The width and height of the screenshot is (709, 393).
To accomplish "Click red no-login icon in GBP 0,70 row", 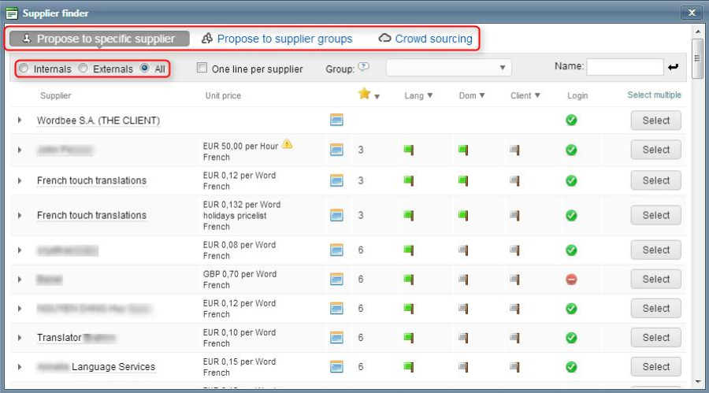I will click(x=571, y=279).
